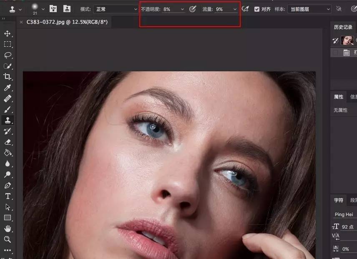Open the 样本 sample source dropdown
This screenshot has height=259, width=357.
tap(309, 9)
